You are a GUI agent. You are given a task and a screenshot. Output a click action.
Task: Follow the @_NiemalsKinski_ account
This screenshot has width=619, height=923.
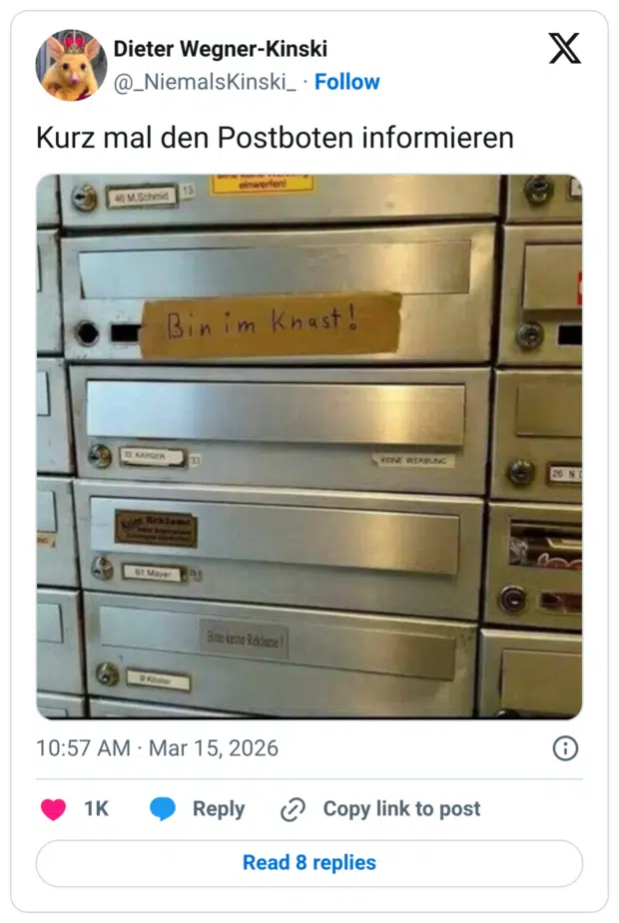[x=346, y=82]
